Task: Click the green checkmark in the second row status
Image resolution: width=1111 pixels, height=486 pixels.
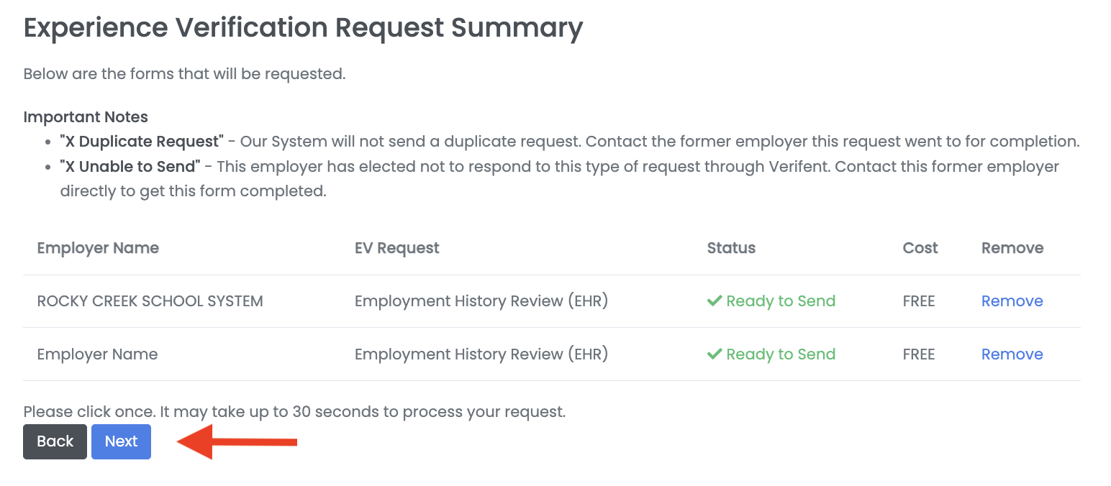Action: [715, 354]
